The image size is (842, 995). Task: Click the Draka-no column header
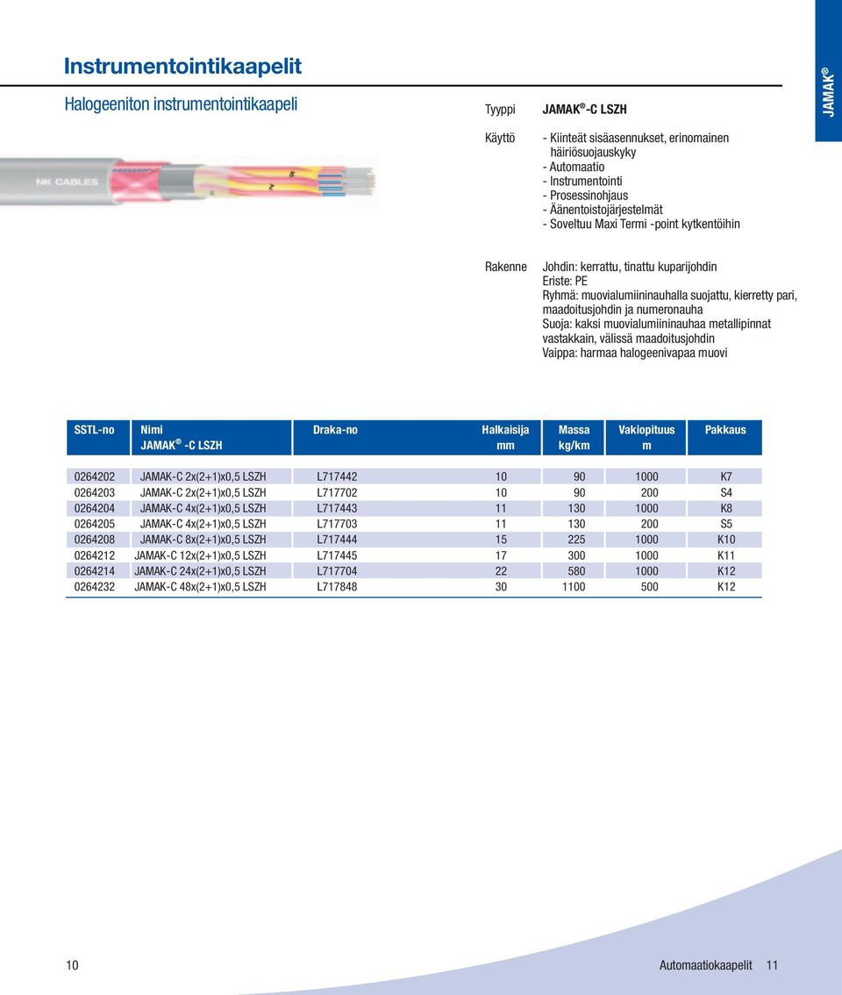(335, 430)
